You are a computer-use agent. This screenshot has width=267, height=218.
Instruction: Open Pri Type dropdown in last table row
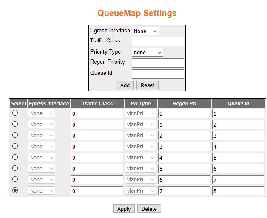pyautogui.click(x=140, y=191)
